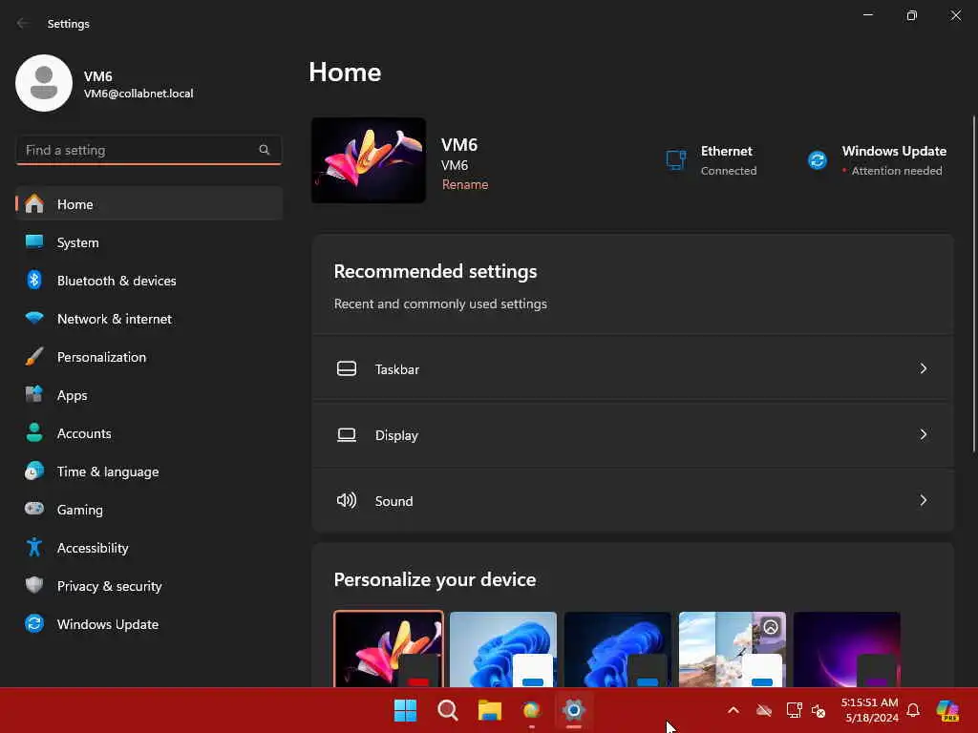Open the clock showing 5:15:51 AM
Screen dimensions: 978x733
[870, 710]
